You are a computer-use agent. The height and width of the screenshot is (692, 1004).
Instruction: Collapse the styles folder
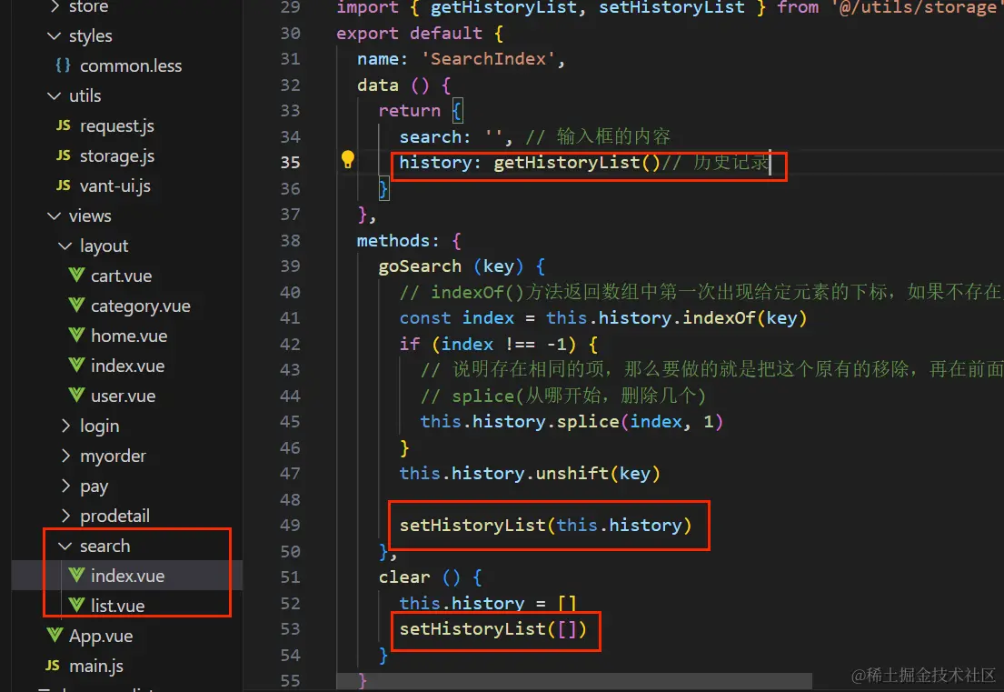pyautogui.click(x=55, y=35)
